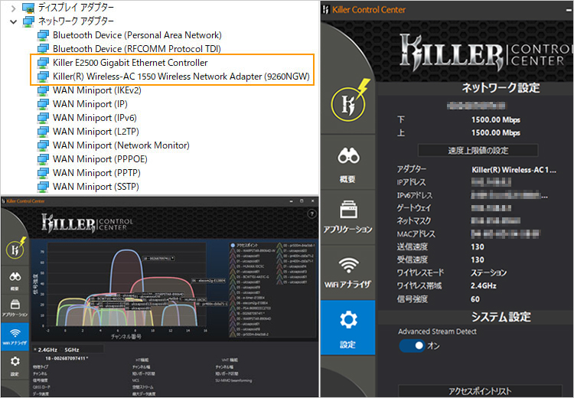Click Bluetooth Device (RFCOMM Protocol TDI) adapter icon

(x=43, y=49)
